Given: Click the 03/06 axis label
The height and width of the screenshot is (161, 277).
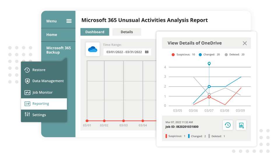Looking at the screenshot, I should [193, 111].
